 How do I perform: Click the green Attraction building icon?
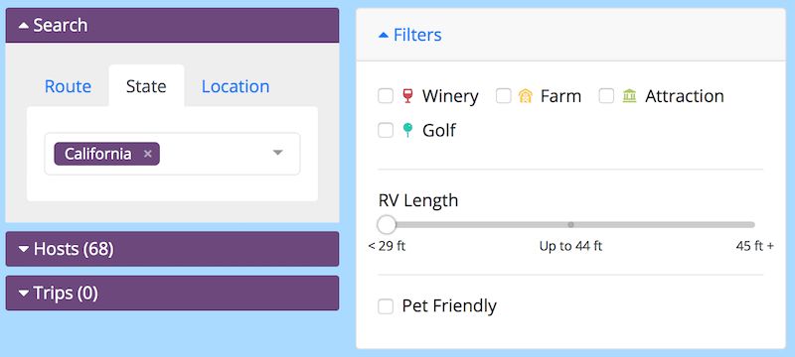click(x=629, y=95)
